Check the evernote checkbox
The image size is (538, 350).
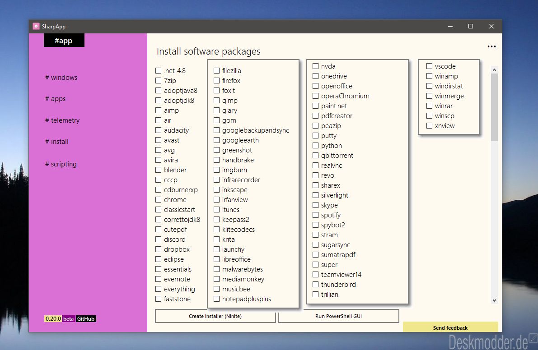click(158, 279)
